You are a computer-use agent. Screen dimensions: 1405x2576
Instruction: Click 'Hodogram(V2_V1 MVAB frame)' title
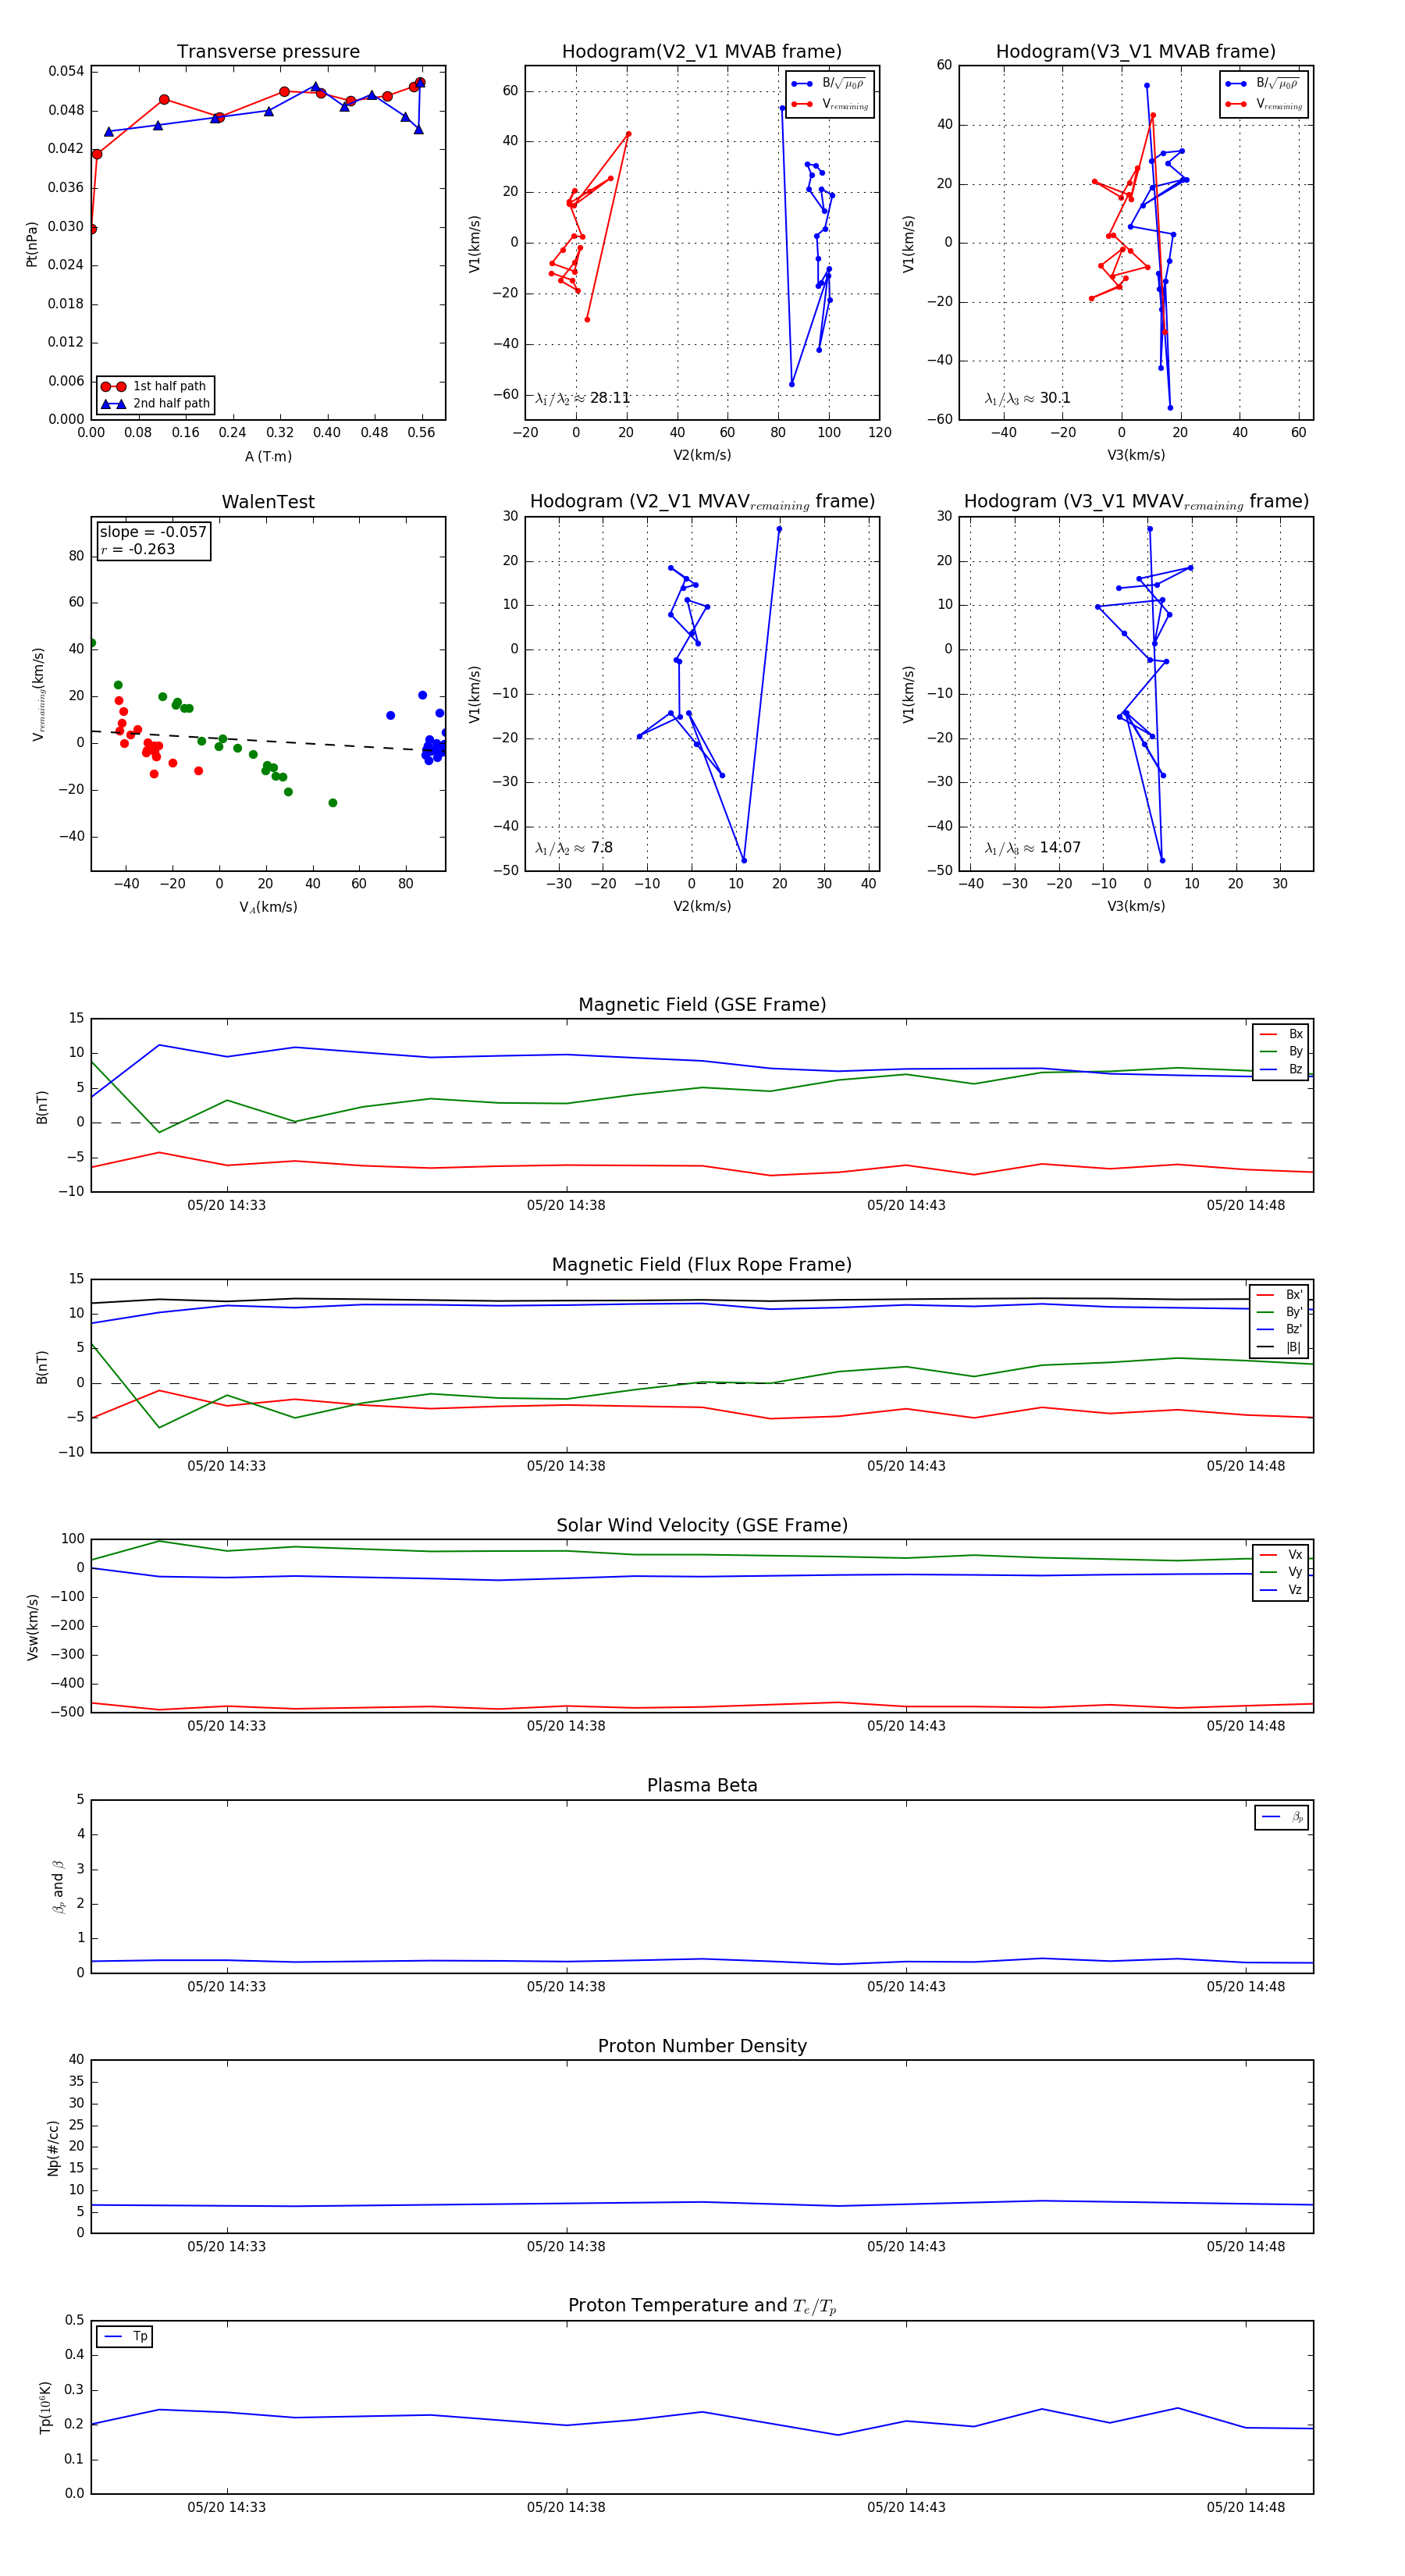point(702,52)
